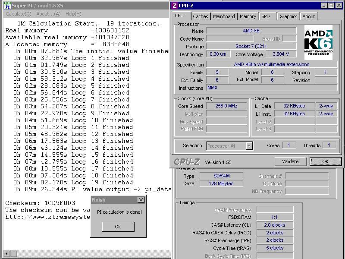The height and width of the screenshot is (259, 345).
Task: Click the AMD-K6tm w/ multimedia extensions specification
Action: [272, 64]
